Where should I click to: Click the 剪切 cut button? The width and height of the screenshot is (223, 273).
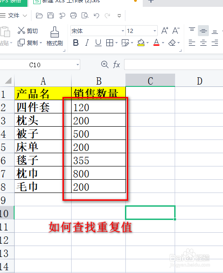point(28,31)
